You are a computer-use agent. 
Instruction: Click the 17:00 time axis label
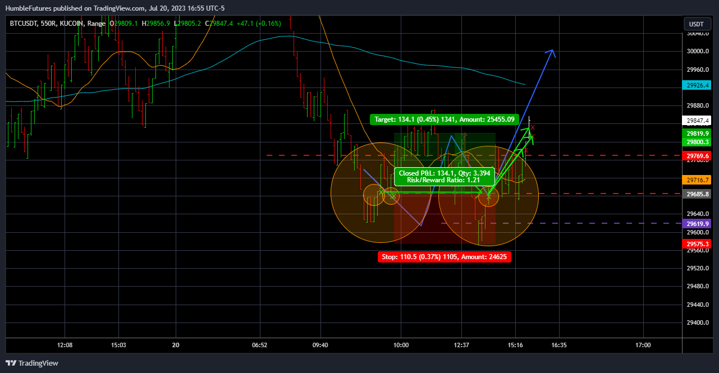coord(643,345)
